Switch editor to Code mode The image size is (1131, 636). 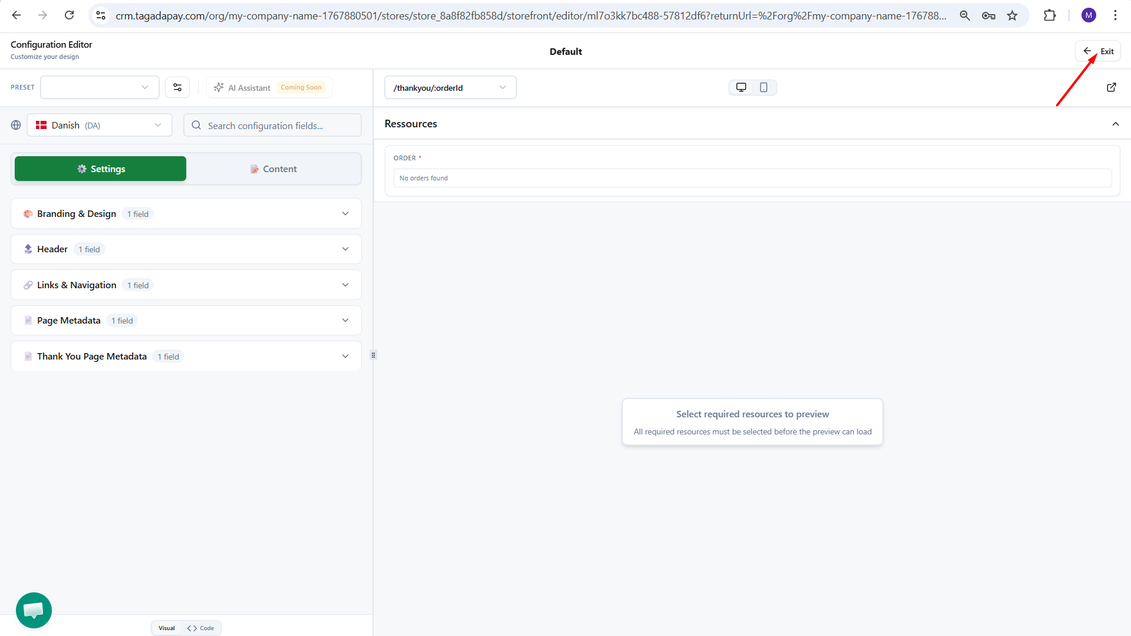[x=201, y=628]
